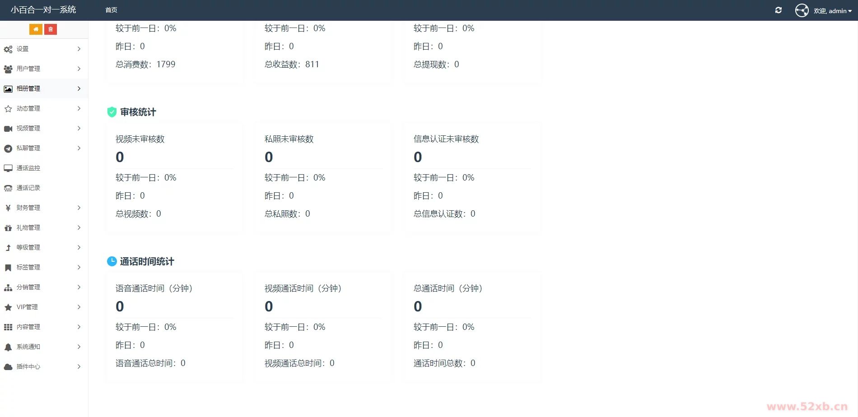Viewport: 858px width, 417px height.
Task: Switch to the 首页 tab
Action: [111, 10]
